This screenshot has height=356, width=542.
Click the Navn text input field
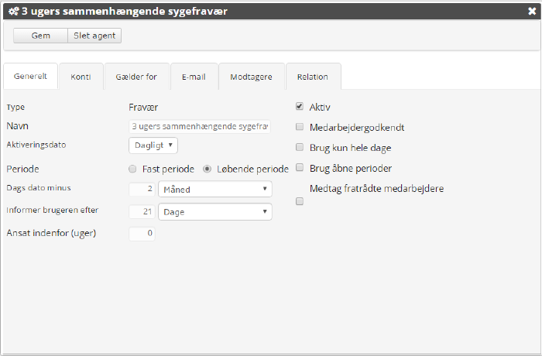pyautogui.click(x=200, y=126)
